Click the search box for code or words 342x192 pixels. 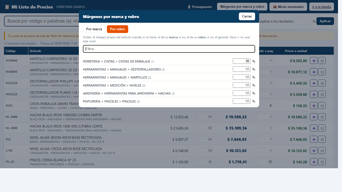(42, 21)
